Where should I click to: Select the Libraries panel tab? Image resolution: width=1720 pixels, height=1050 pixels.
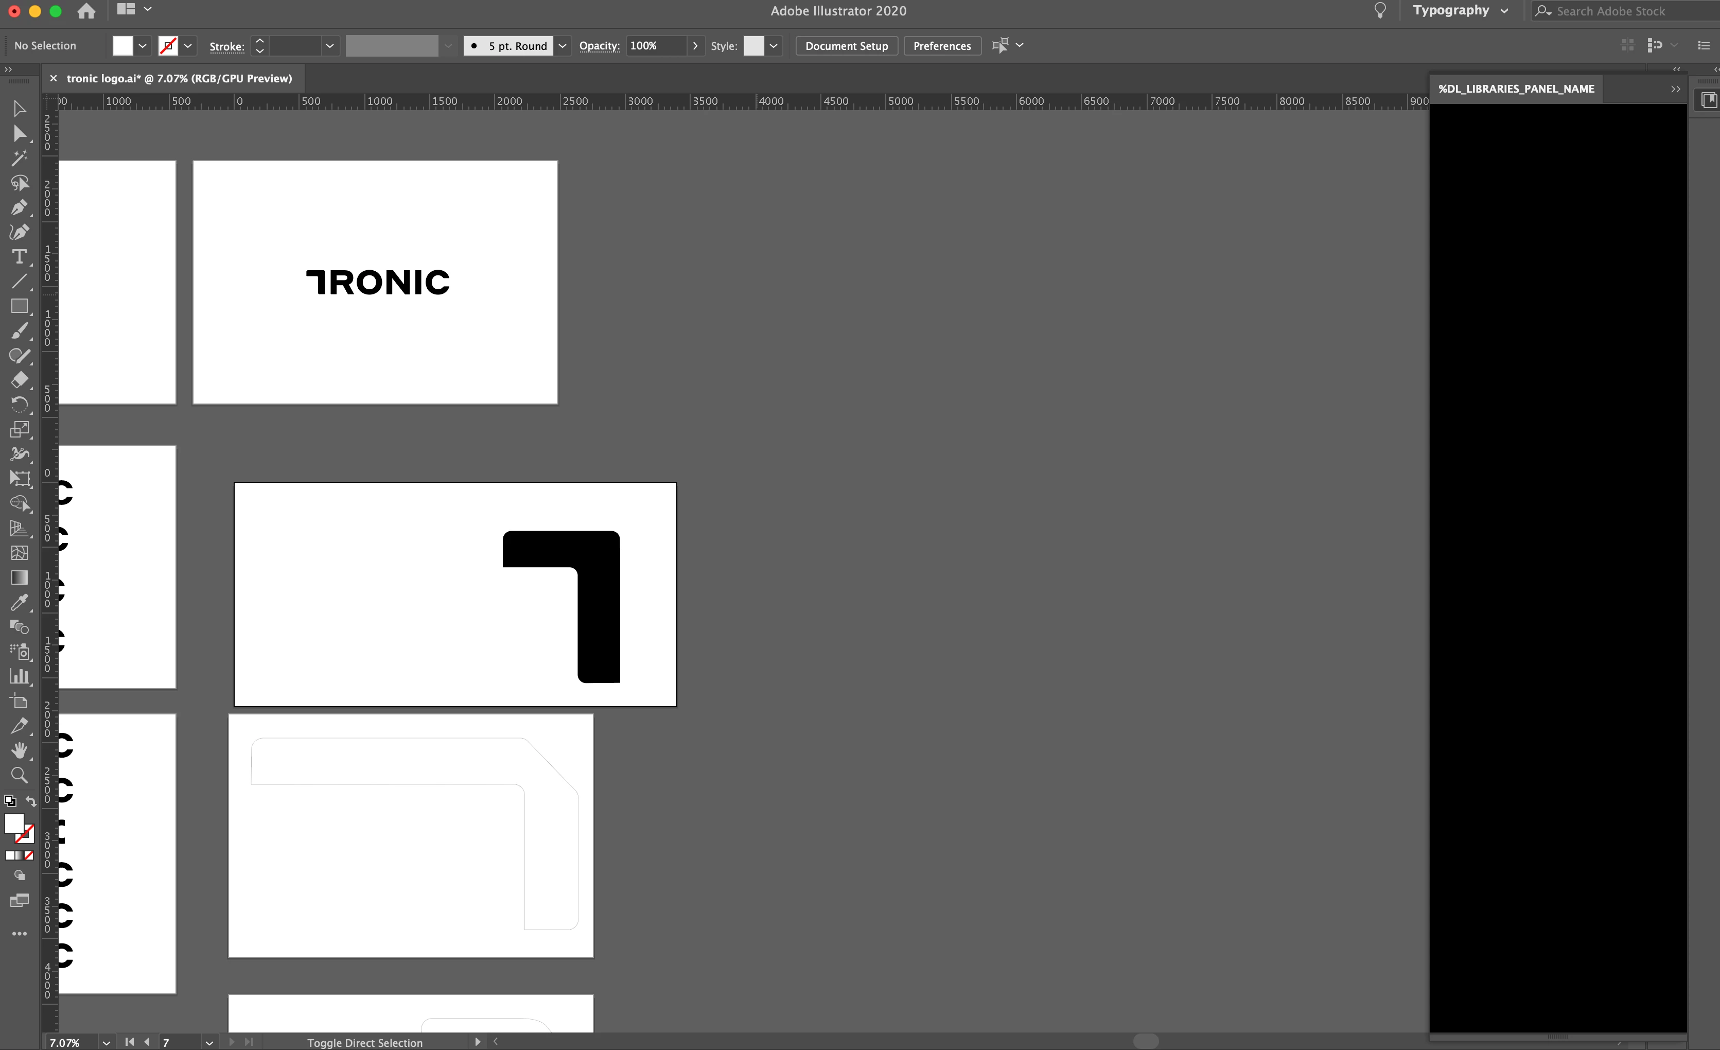(x=1516, y=89)
